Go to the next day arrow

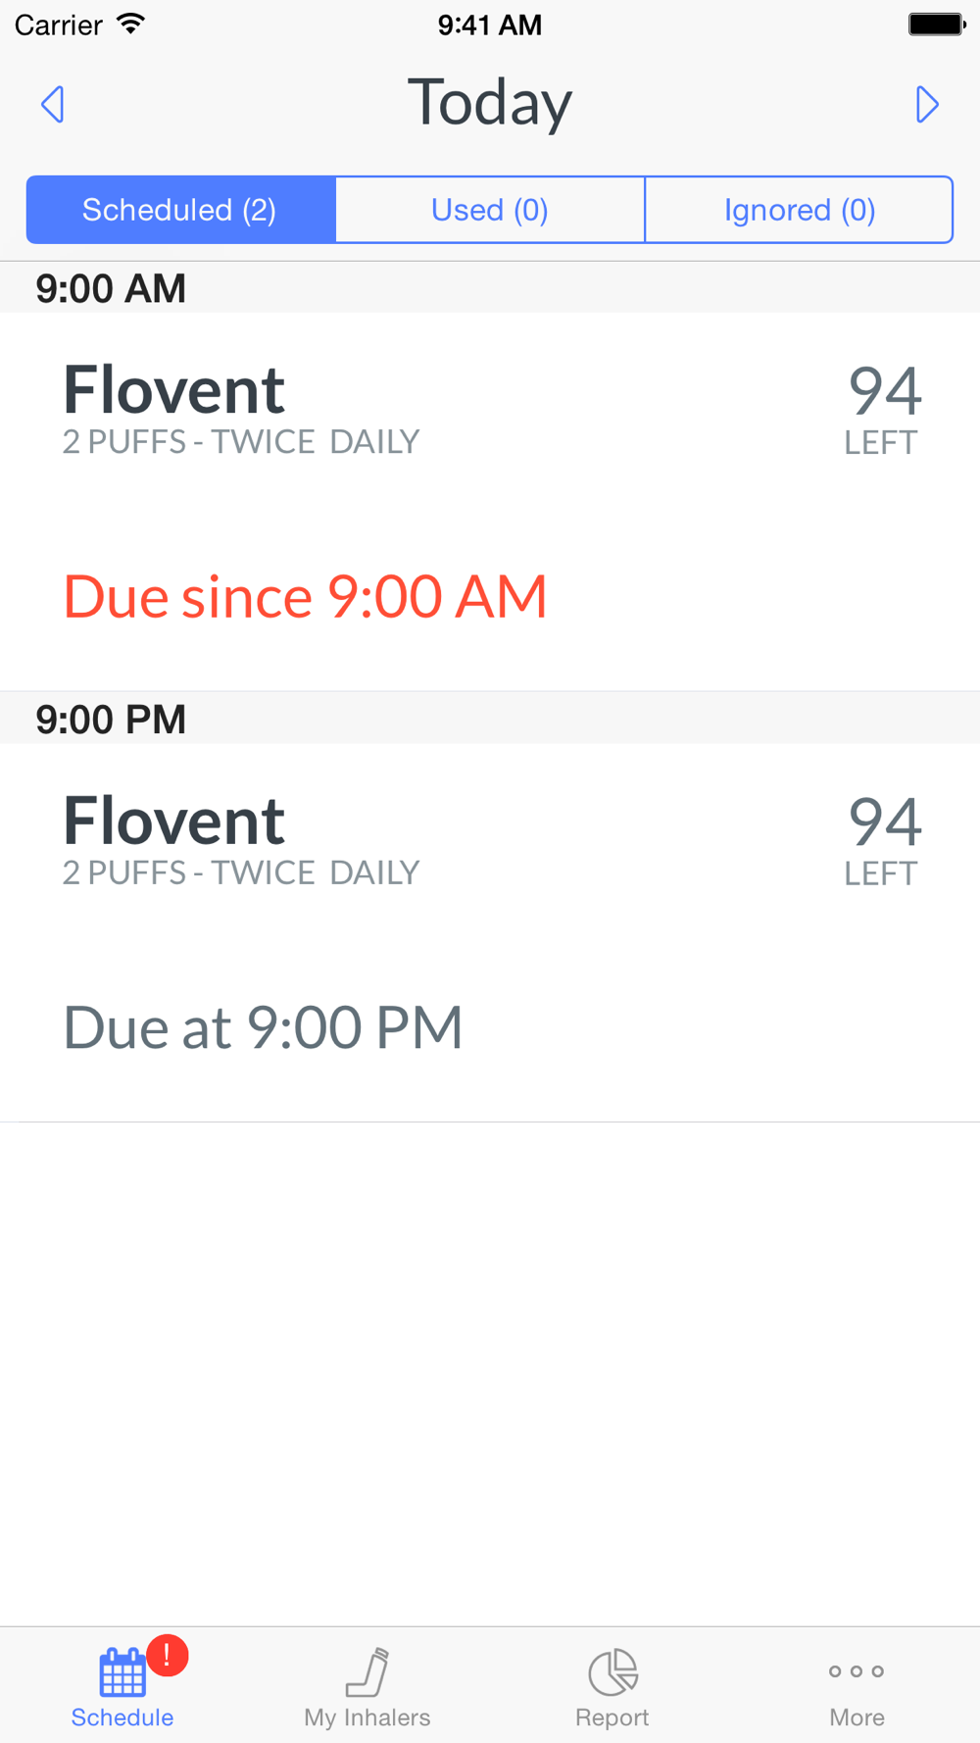point(926,104)
